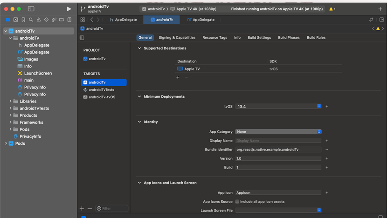Switch to Build Phases tab

tap(289, 37)
